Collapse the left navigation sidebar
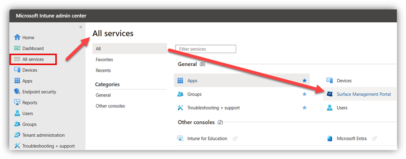406x159 pixels. (81, 27)
